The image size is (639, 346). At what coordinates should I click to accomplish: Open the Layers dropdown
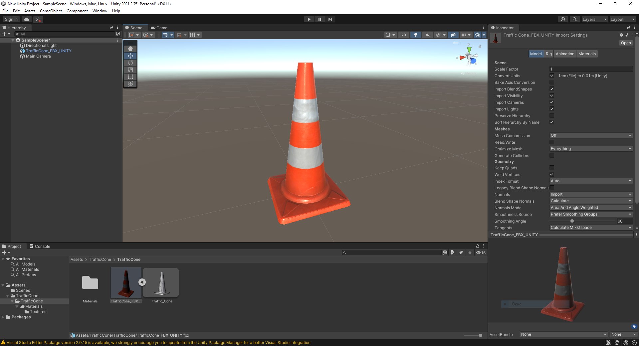click(x=594, y=19)
